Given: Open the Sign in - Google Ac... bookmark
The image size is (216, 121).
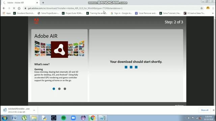Looking at the screenshot, I should tap(122, 13).
